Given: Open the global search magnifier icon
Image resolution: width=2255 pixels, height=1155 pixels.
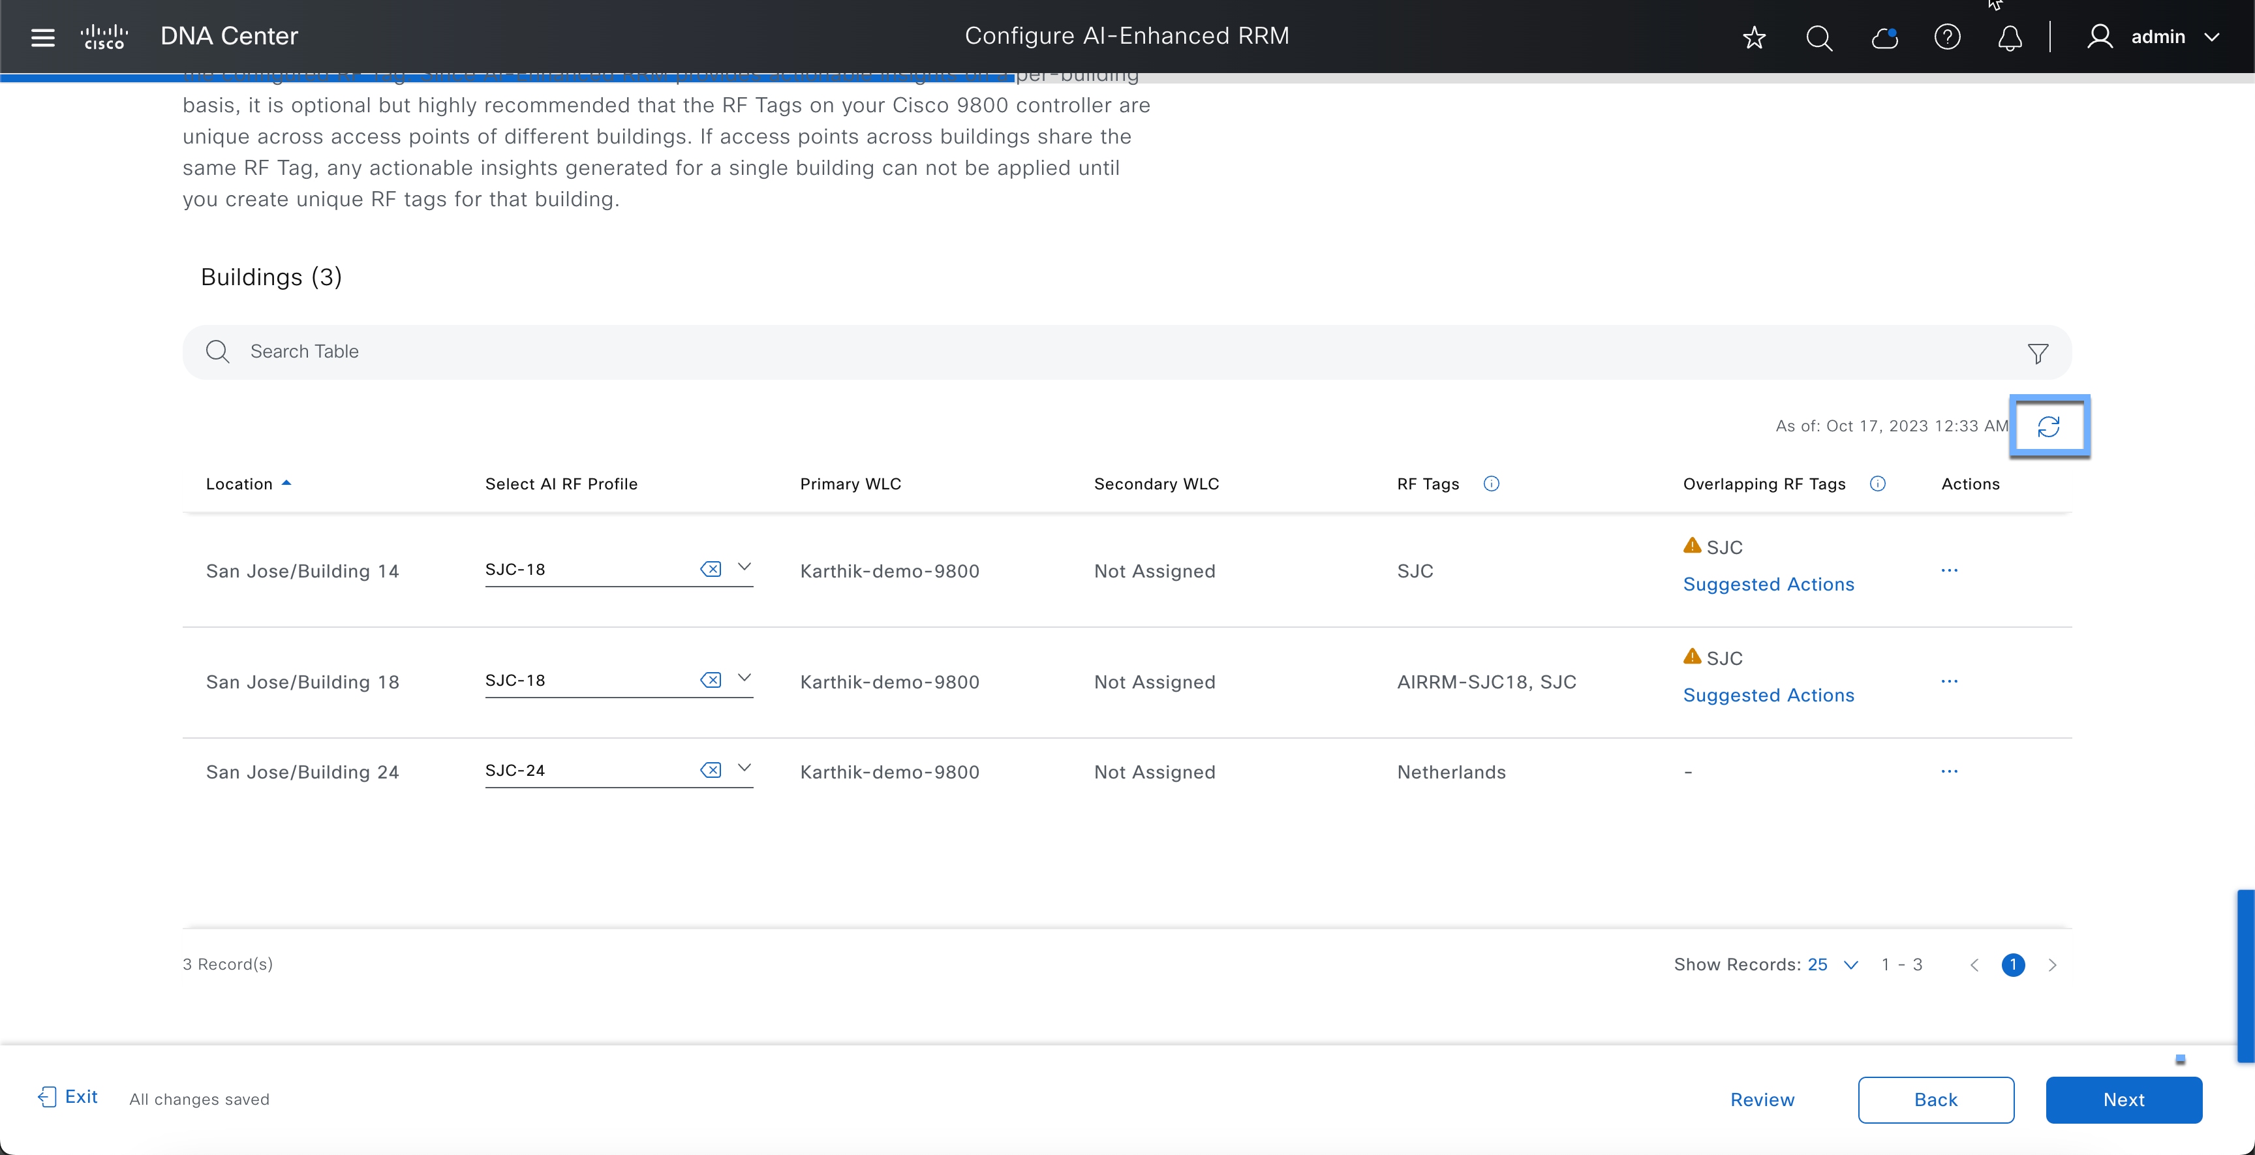Looking at the screenshot, I should [1818, 37].
